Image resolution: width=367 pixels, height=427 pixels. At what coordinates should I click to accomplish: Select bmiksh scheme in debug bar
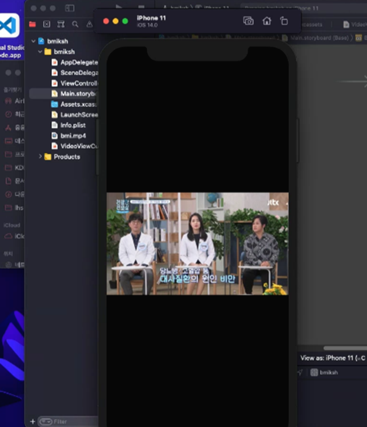(x=324, y=372)
